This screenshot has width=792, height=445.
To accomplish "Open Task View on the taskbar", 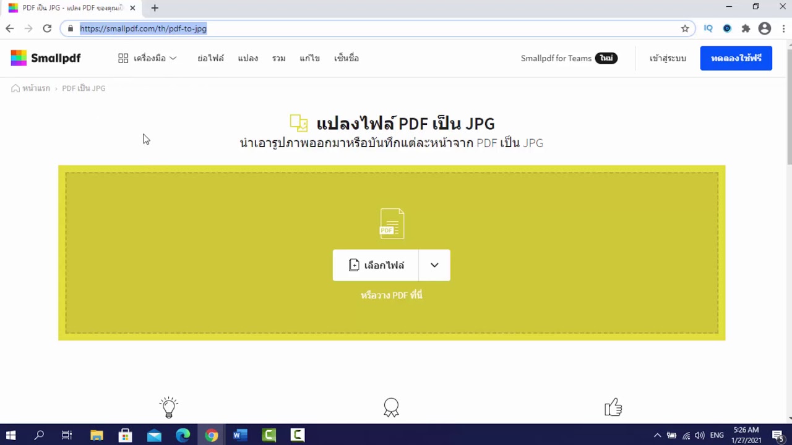I will 67,435.
